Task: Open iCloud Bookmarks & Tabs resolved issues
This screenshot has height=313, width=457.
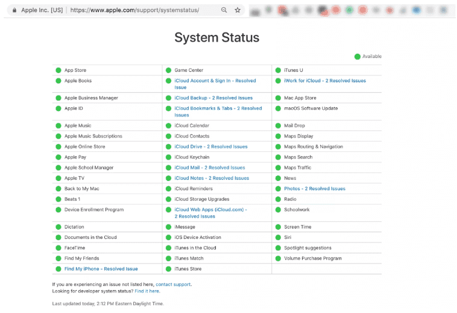Action: [x=218, y=112]
